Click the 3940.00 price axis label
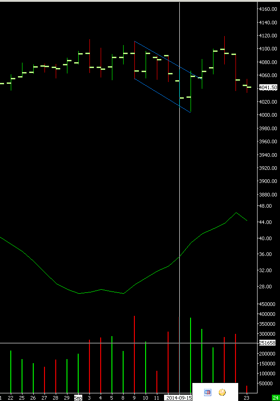The height and width of the screenshot is (401, 280). pos(268,155)
